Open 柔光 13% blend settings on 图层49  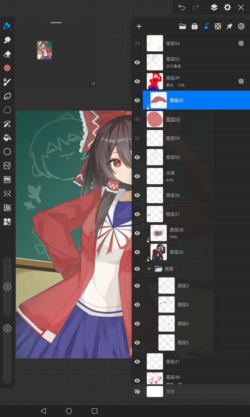pyautogui.click(x=175, y=85)
